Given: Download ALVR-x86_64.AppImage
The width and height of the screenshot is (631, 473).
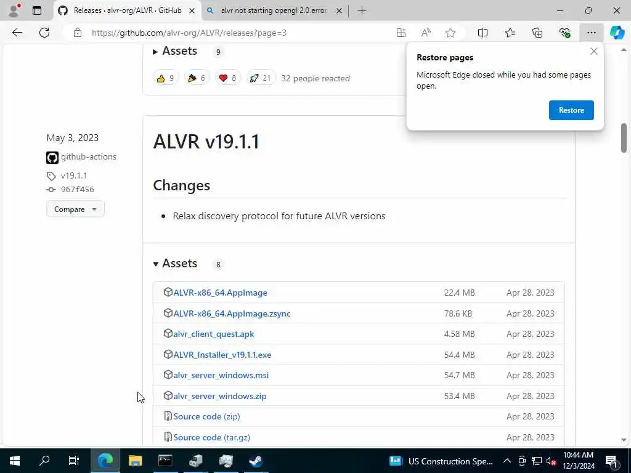Looking at the screenshot, I should tap(220, 293).
